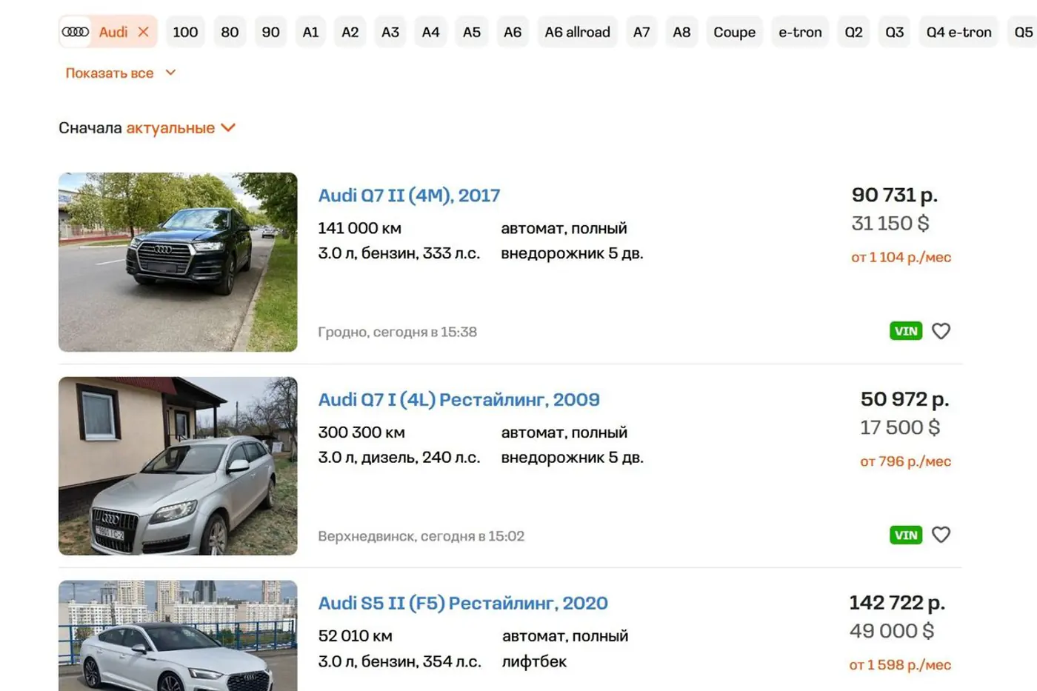The height and width of the screenshot is (691, 1037).
Task: Click '3.0 л, бензин, 354 л.с.' text
Action: (x=399, y=661)
